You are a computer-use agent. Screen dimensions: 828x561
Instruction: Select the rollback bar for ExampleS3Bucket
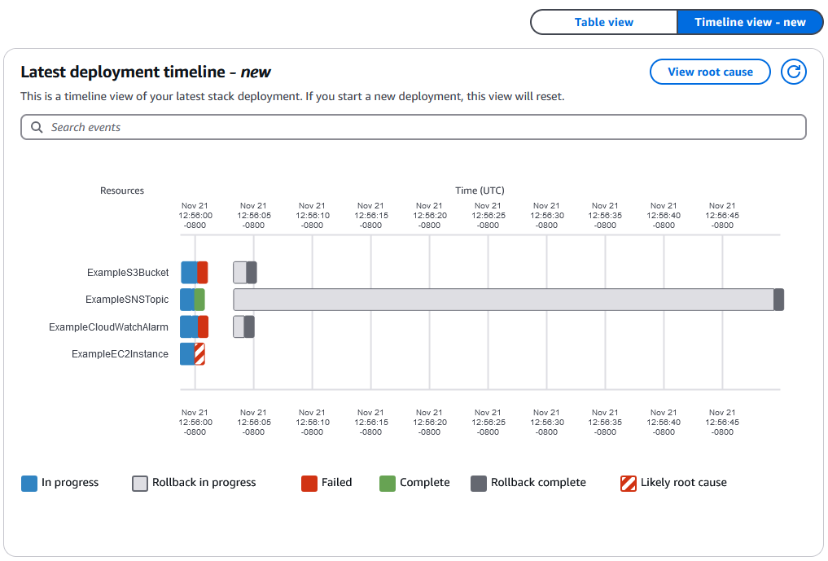tap(238, 272)
